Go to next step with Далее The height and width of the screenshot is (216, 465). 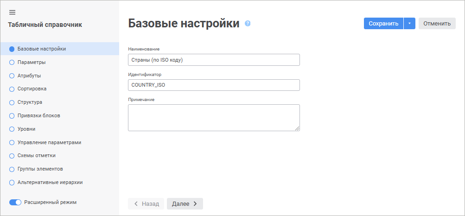185,203
